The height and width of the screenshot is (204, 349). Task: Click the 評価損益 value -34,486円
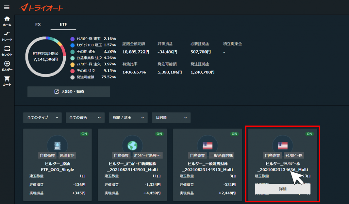pyautogui.click(x=167, y=52)
